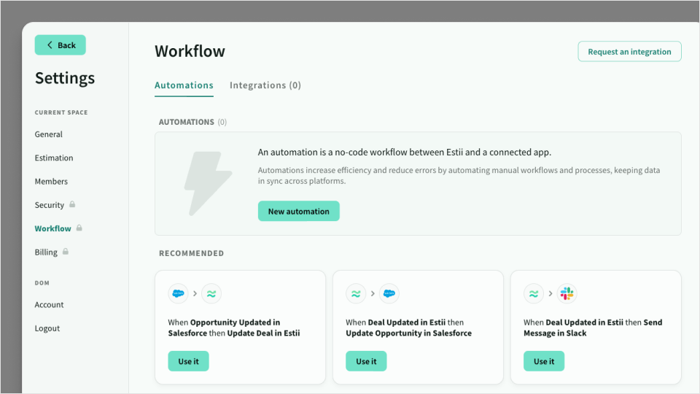Click text 'Update Opportunity in Salesforce'
Image resolution: width=700 pixels, height=394 pixels.
click(408, 333)
